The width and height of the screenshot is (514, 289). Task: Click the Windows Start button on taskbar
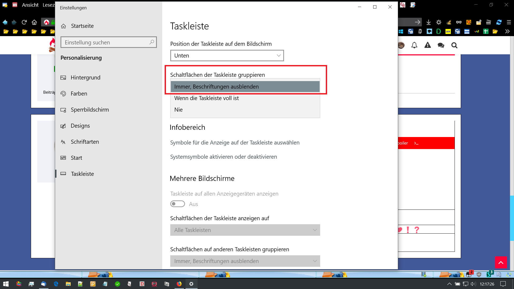pyautogui.click(x=6, y=284)
